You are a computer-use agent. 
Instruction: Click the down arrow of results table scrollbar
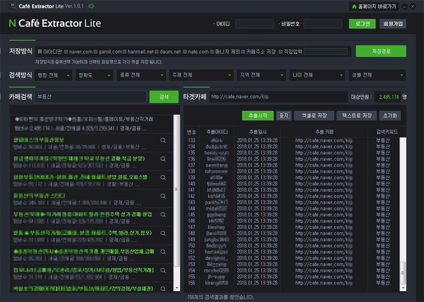[x=403, y=288]
